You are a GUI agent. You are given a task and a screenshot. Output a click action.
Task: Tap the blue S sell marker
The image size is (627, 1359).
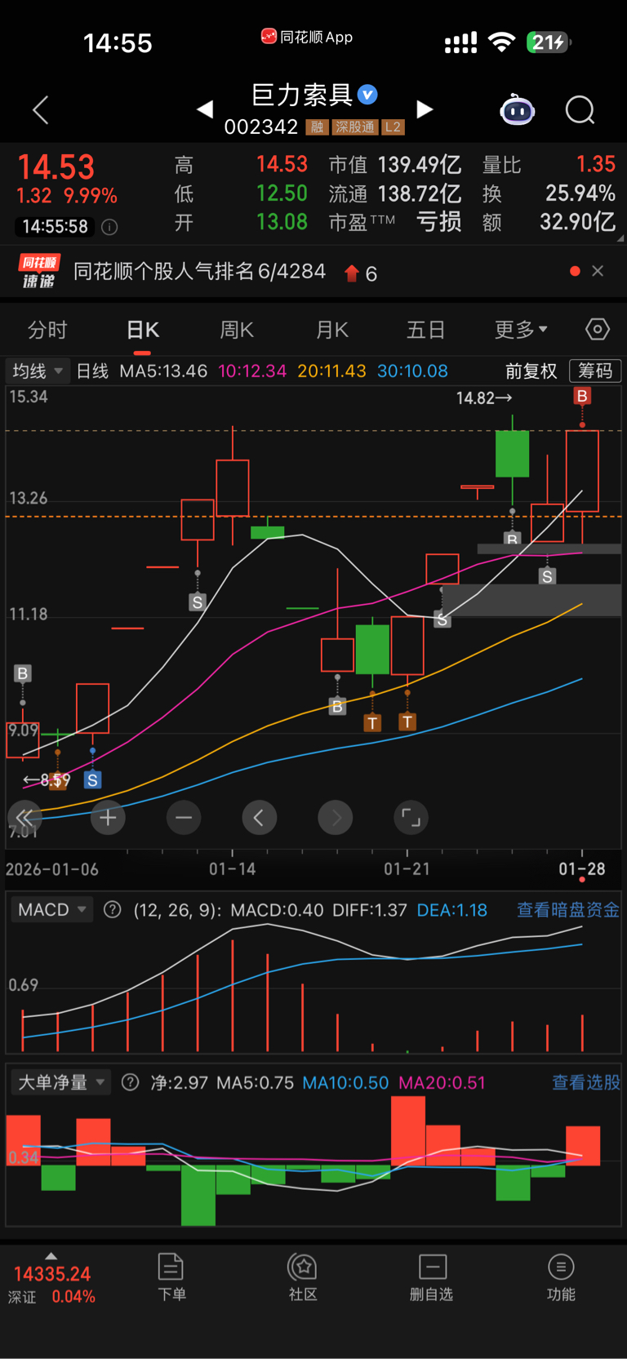pyautogui.click(x=92, y=780)
